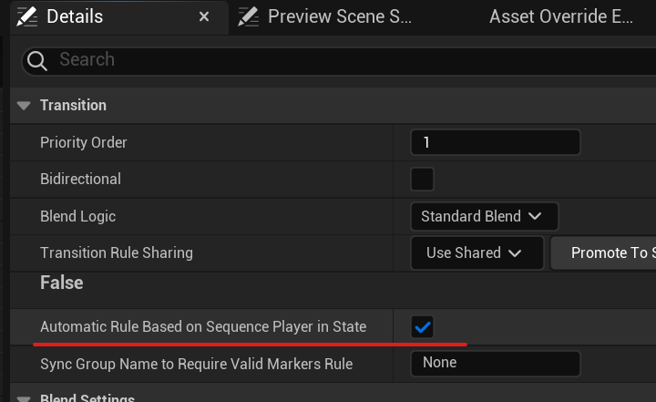Enable the Bidirectional checkbox
The width and height of the screenshot is (656, 402).
click(422, 179)
